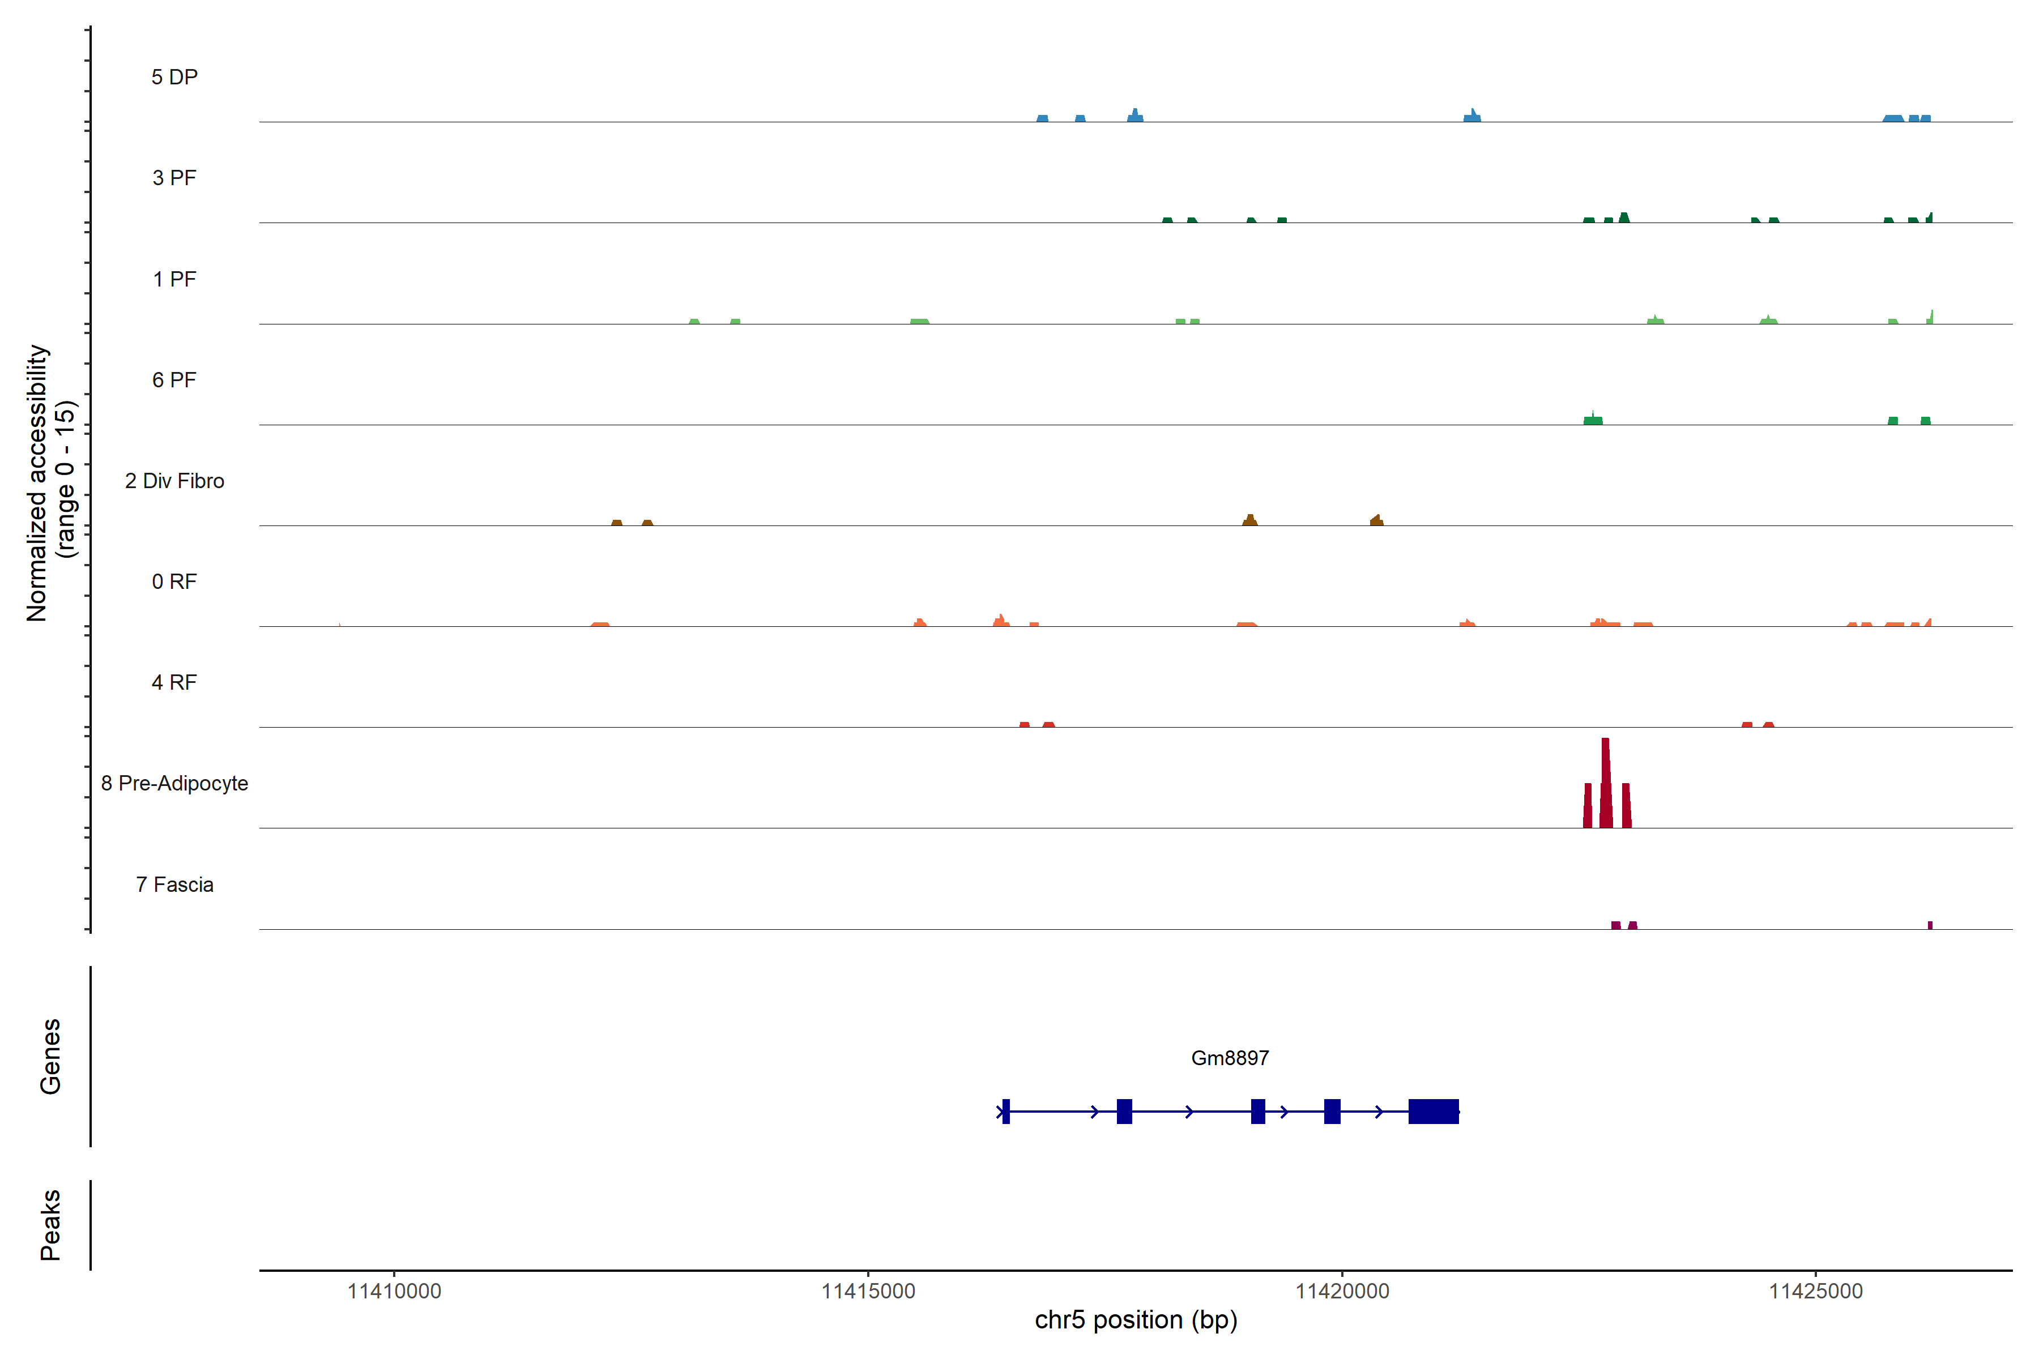
Task: Click the 0 RF track label
Action: coord(174,582)
